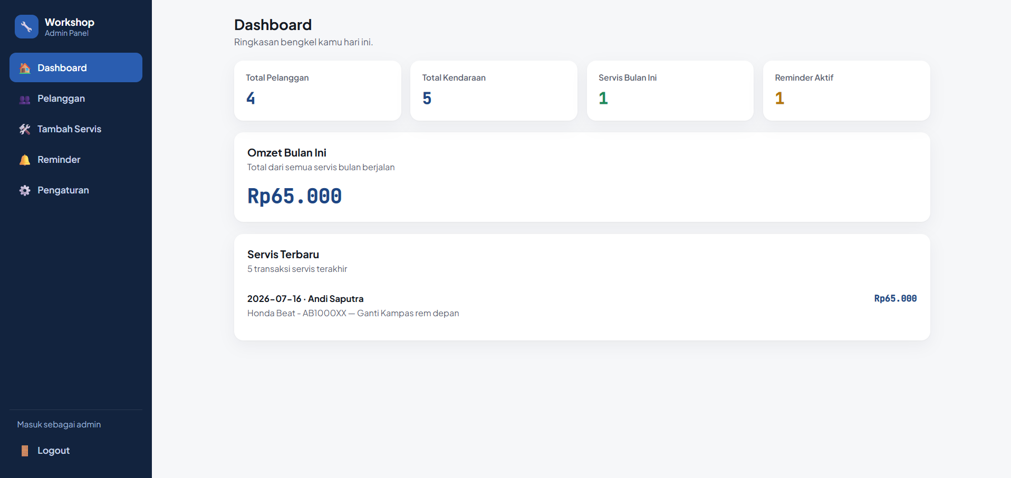Click the green Servis Bulan Ini count
Viewport: 1011px width, 478px height.
pyautogui.click(x=603, y=98)
